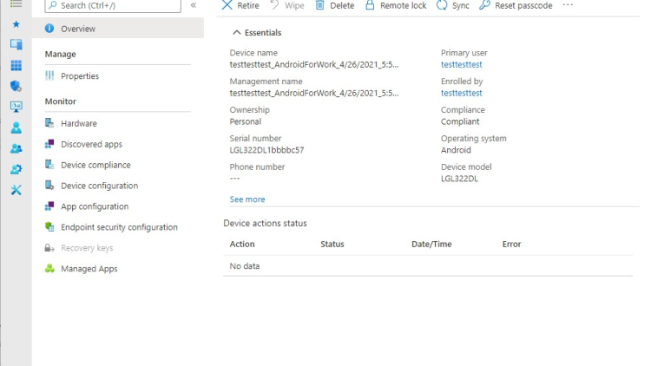651x366 pixels.
Task: Open the Groups icon in left rail
Action: (16, 148)
